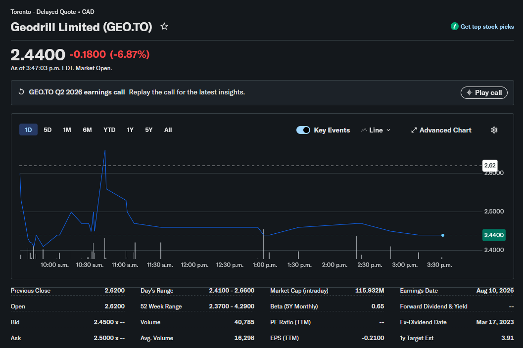Image resolution: width=523 pixels, height=348 pixels.
Task: Click the line chart type icon
Action: [x=364, y=130]
